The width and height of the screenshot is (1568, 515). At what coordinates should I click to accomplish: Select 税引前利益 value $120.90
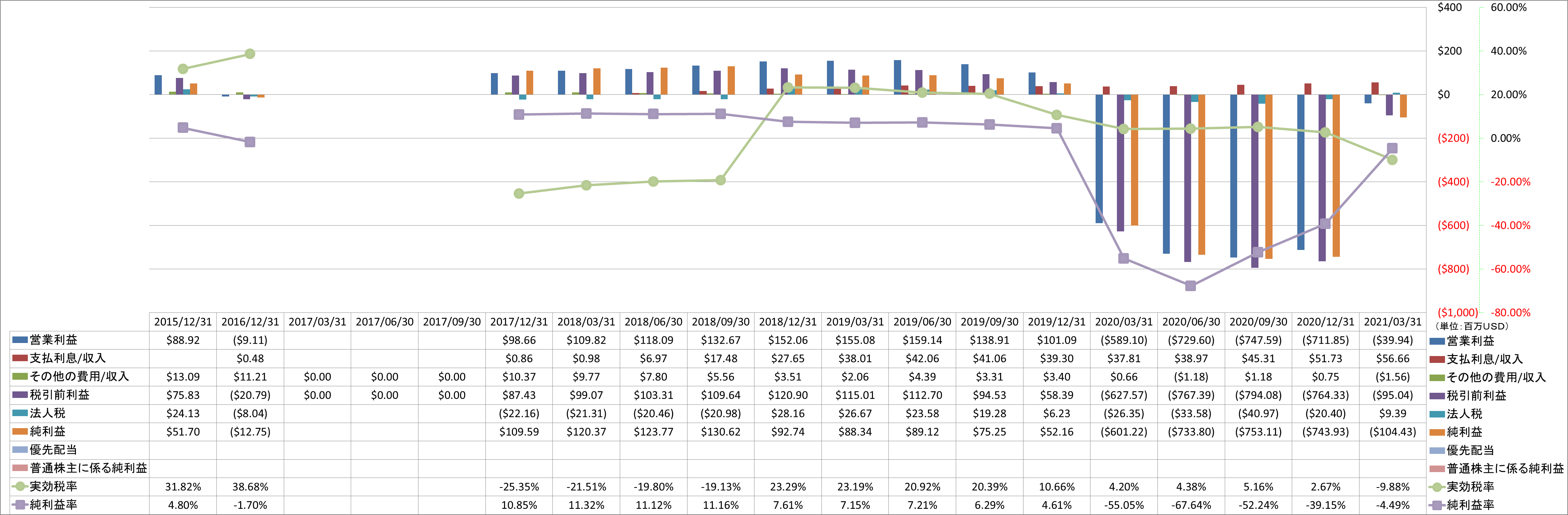pos(788,395)
